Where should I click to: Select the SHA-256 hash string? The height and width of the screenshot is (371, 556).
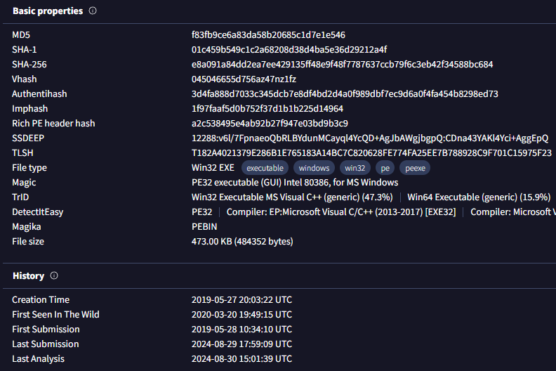(x=342, y=65)
